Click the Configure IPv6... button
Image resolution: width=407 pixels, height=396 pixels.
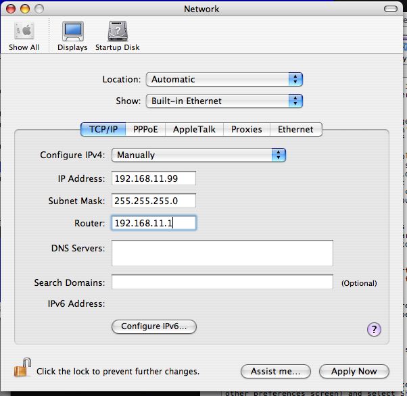click(154, 326)
